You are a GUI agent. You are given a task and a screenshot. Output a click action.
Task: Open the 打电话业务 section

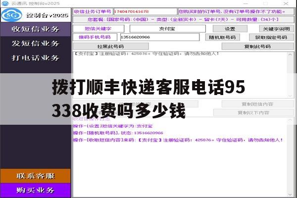click(x=36, y=58)
